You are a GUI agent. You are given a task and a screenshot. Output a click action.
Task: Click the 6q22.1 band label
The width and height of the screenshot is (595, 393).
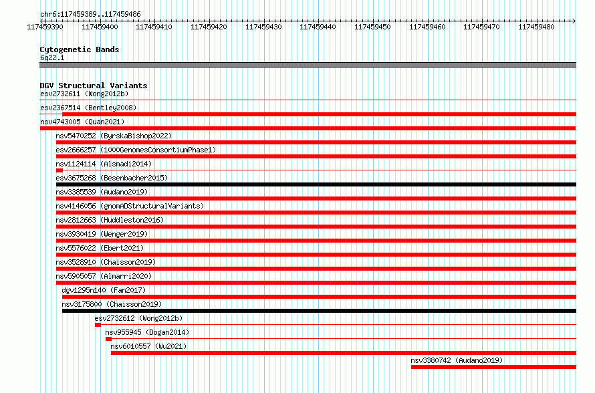(52, 57)
